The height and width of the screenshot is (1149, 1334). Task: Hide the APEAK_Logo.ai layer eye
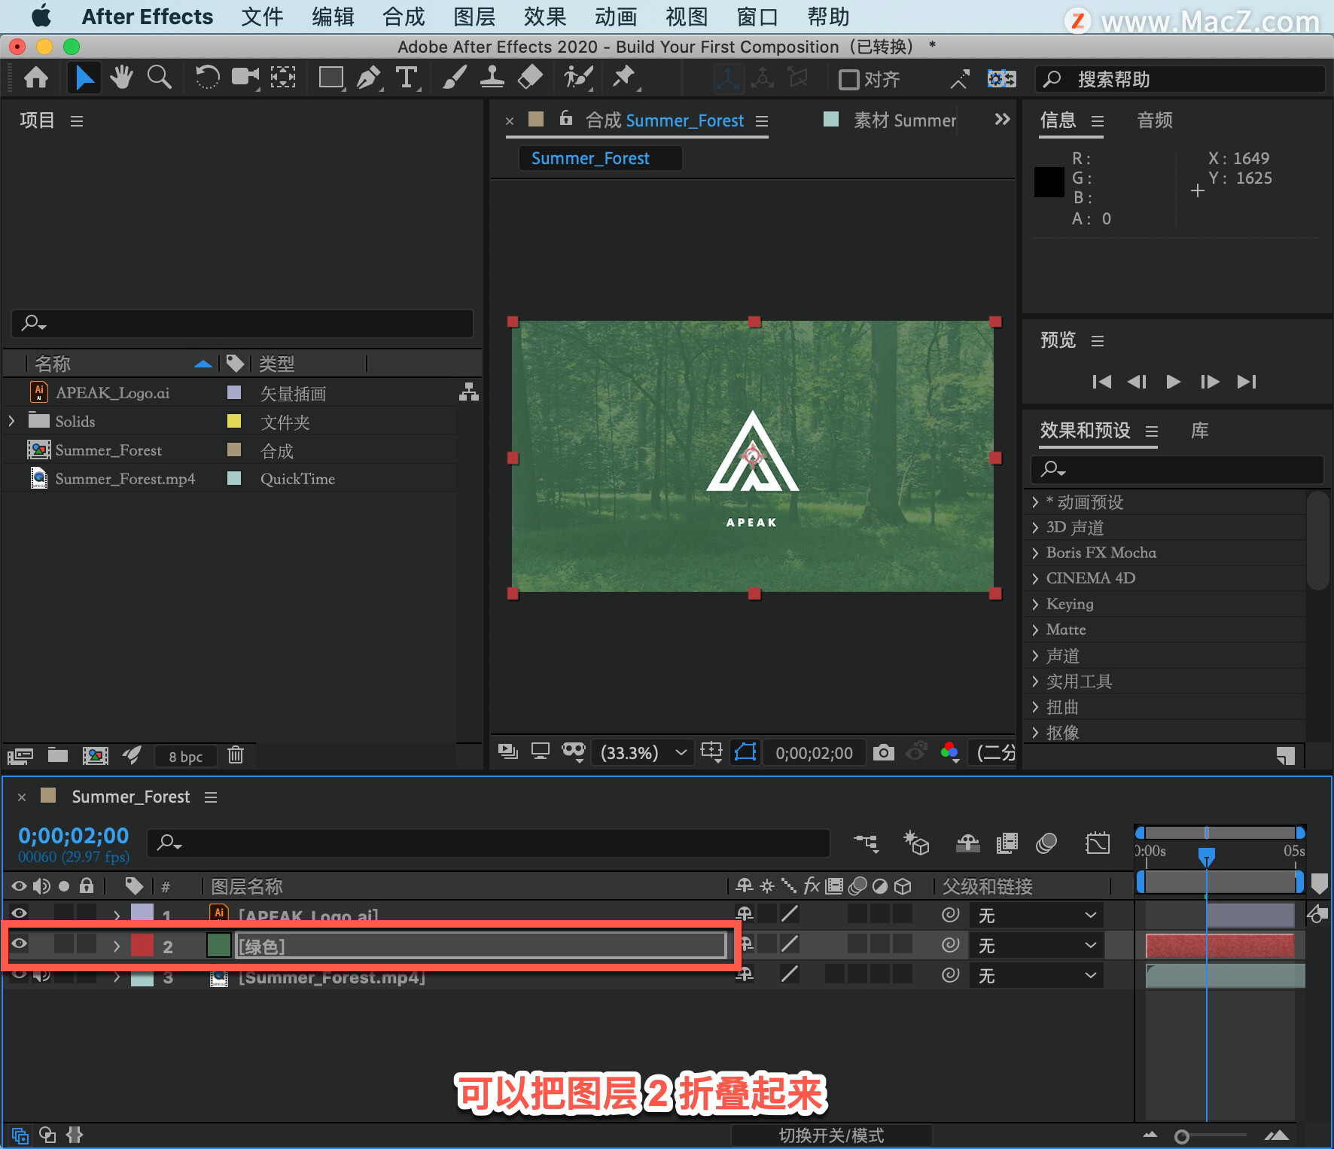[19, 913]
